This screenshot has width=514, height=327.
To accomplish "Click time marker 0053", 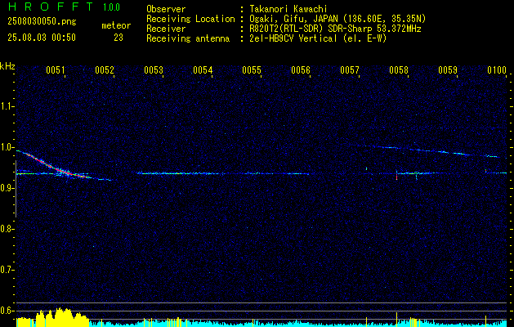I will 154,69.
